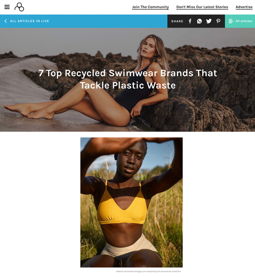This screenshot has height=277, width=255.
Task: Open the Advertise link
Action: tap(244, 7)
